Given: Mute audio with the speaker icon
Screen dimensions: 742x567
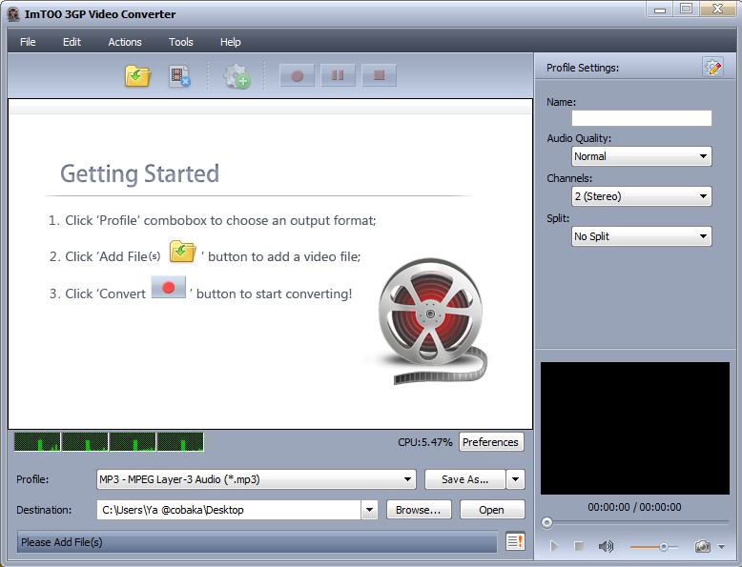Looking at the screenshot, I should click(606, 547).
